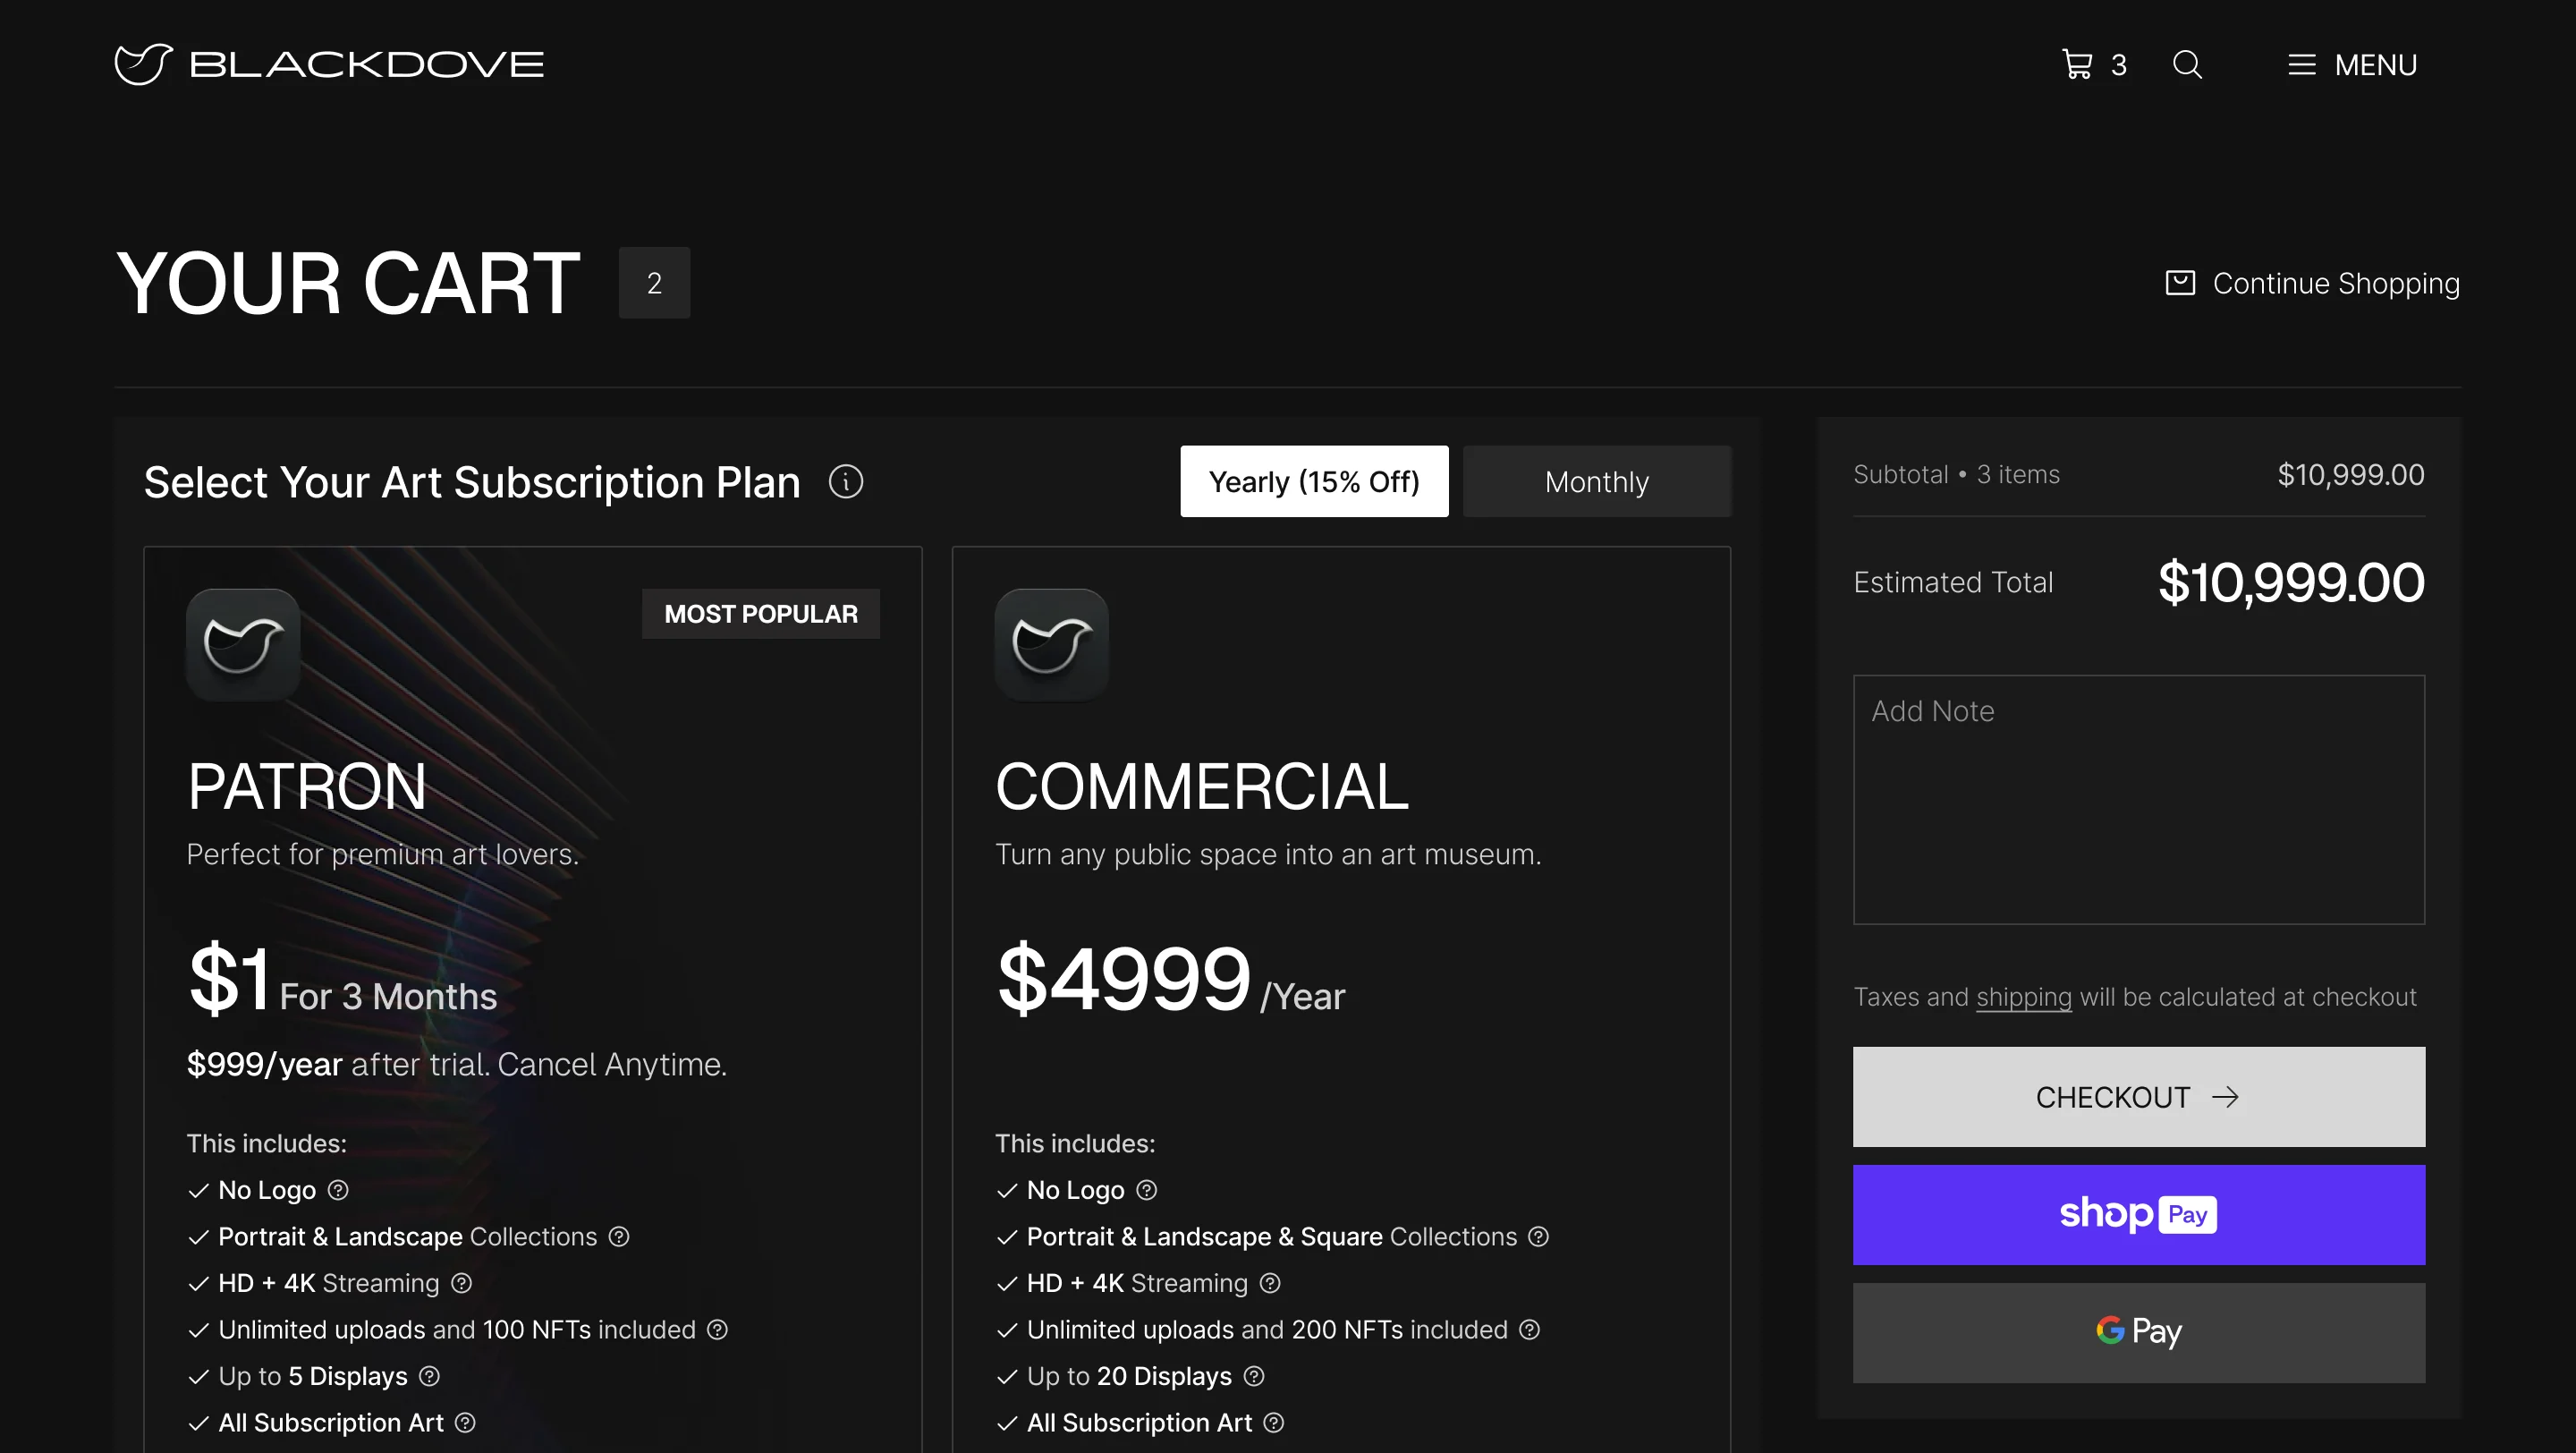
Task: Open help icon for Commercial HD + 4K Streaming
Action: (x=1270, y=1283)
